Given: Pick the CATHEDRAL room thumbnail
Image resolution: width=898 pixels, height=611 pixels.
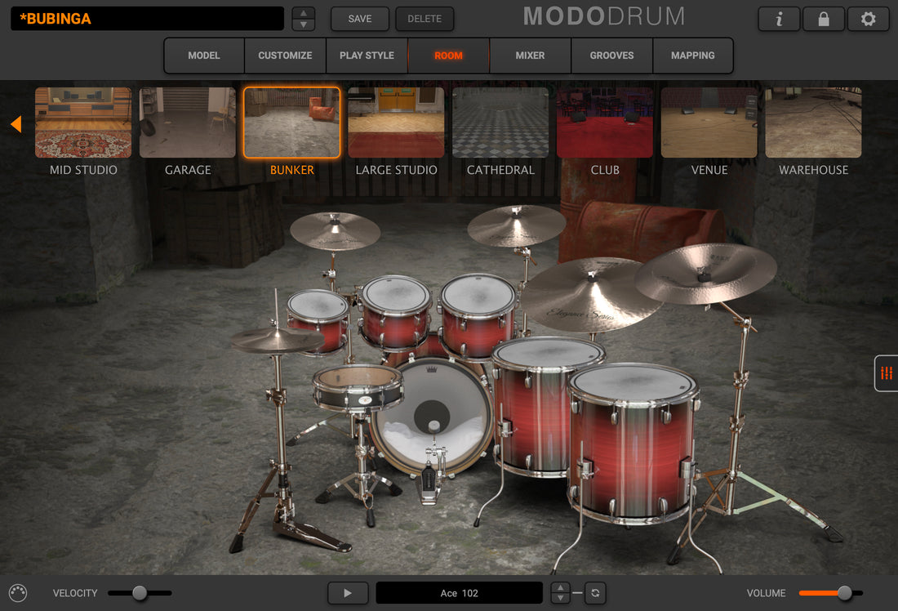Looking at the screenshot, I should (500, 123).
